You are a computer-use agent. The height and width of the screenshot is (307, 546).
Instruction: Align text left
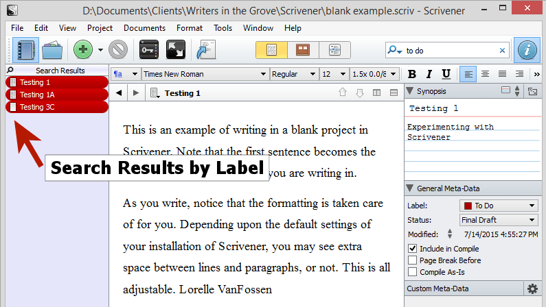tap(468, 74)
